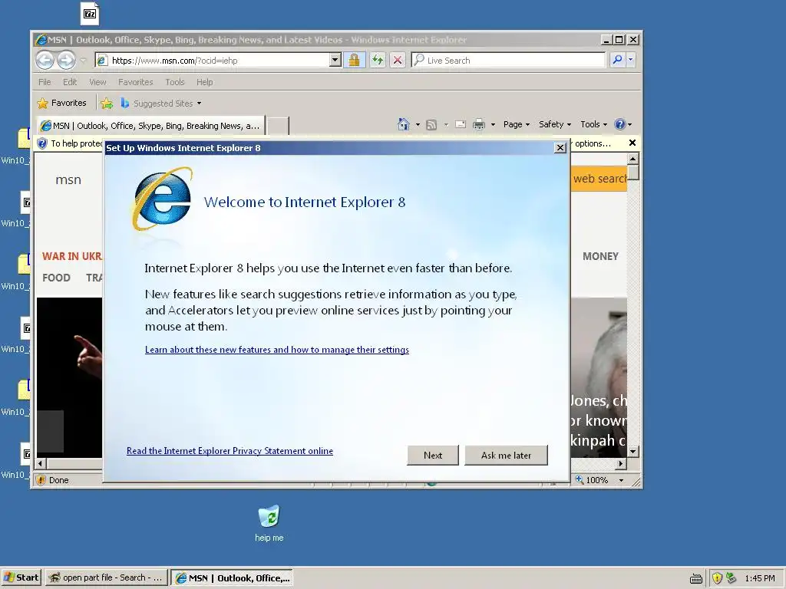
Task: Click Add to Favorites Bar star icon
Action: 107,104
